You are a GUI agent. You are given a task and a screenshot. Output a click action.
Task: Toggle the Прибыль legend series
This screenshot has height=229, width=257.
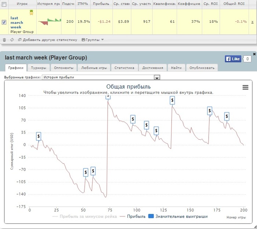click(x=133, y=217)
